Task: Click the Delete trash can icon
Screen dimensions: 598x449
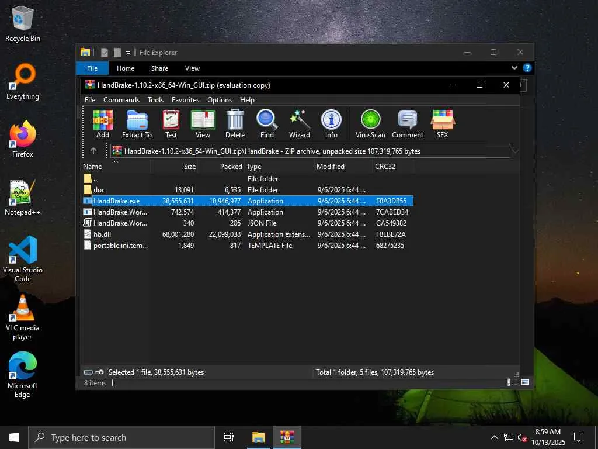Action: 235,124
